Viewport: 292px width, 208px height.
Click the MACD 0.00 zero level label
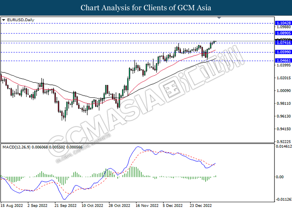280,177
